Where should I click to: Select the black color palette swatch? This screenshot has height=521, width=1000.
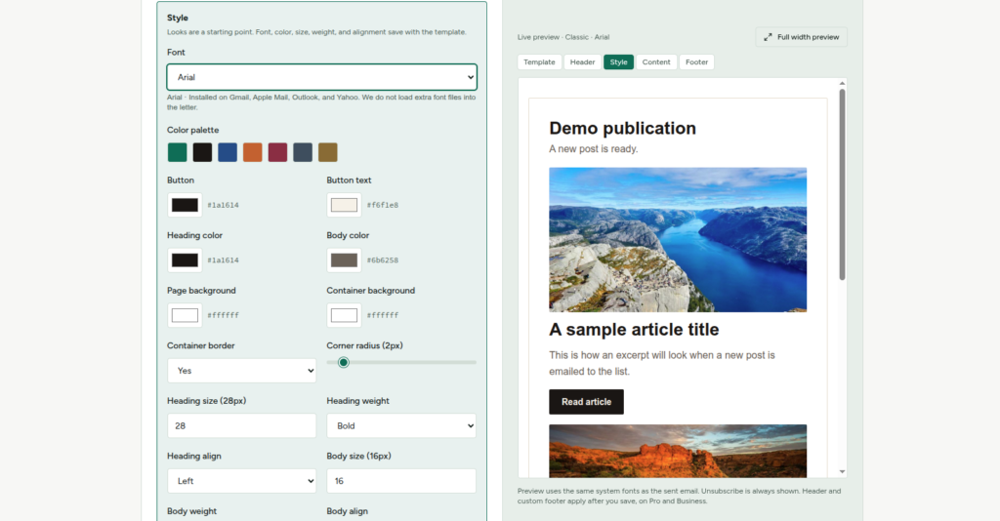(202, 152)
